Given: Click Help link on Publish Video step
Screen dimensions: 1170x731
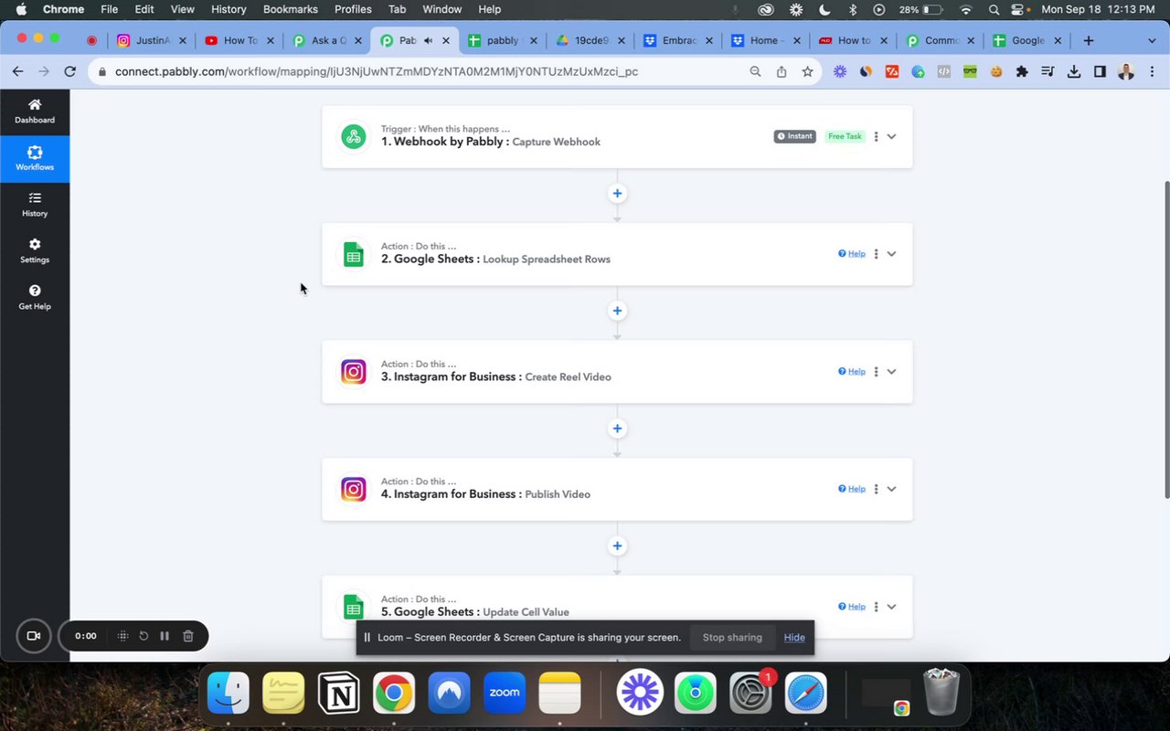Looking at the screenshot, I should [852, 489].
